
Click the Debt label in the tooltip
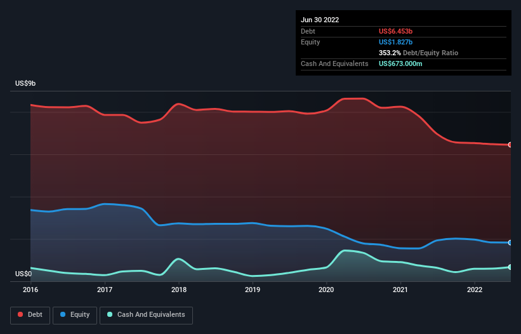(x=308, y=31)
